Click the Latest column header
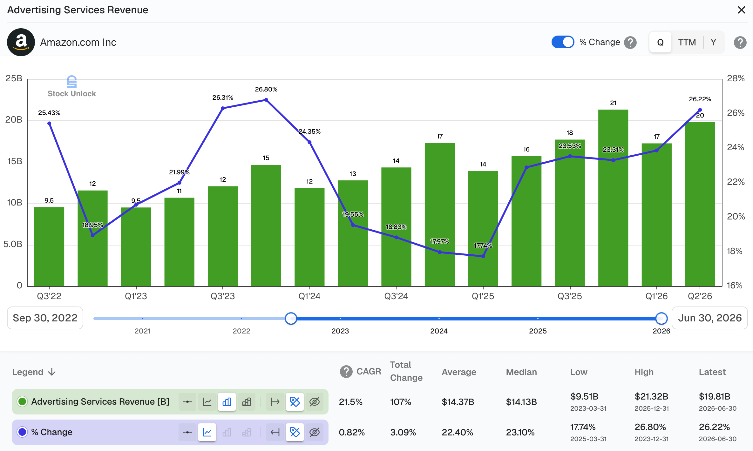 [x=712, y=372]
